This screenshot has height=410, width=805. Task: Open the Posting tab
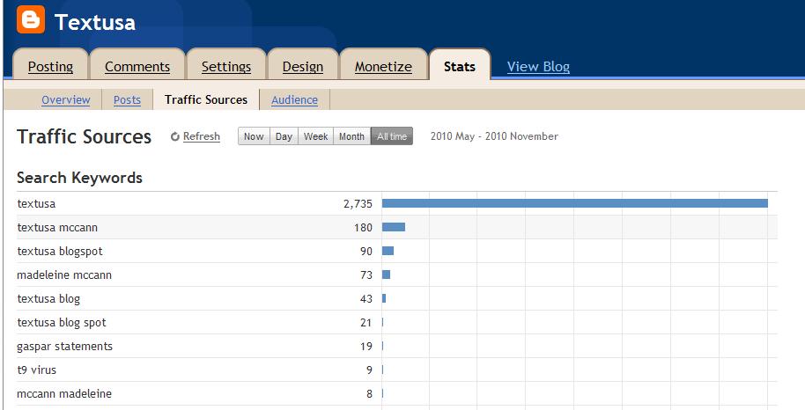[x=50, y=66]
